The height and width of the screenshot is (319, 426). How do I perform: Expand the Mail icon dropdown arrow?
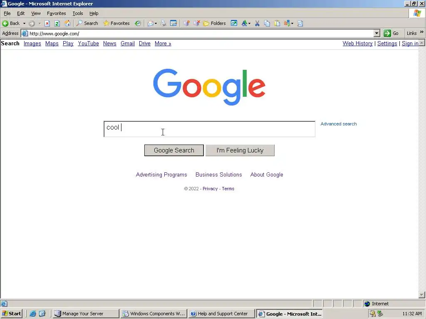point(156,23)
